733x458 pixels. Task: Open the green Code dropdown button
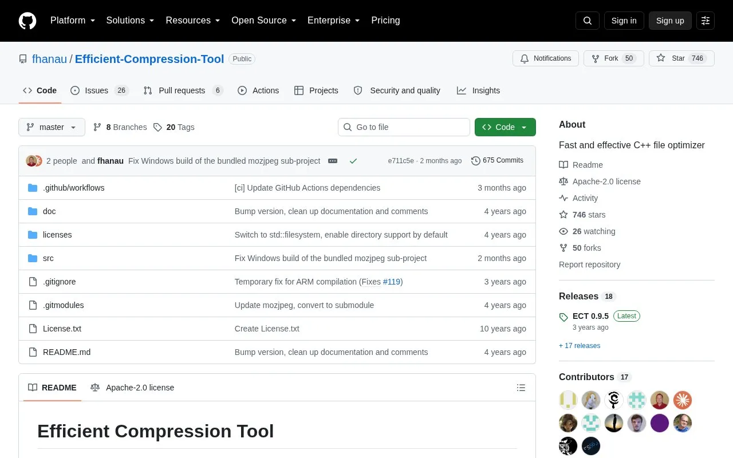[x=505, y=127]
